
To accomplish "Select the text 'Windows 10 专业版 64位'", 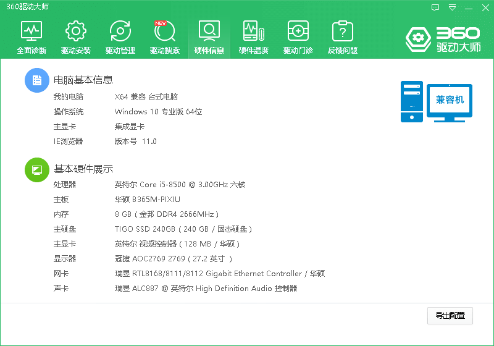I will click(159, 112).
